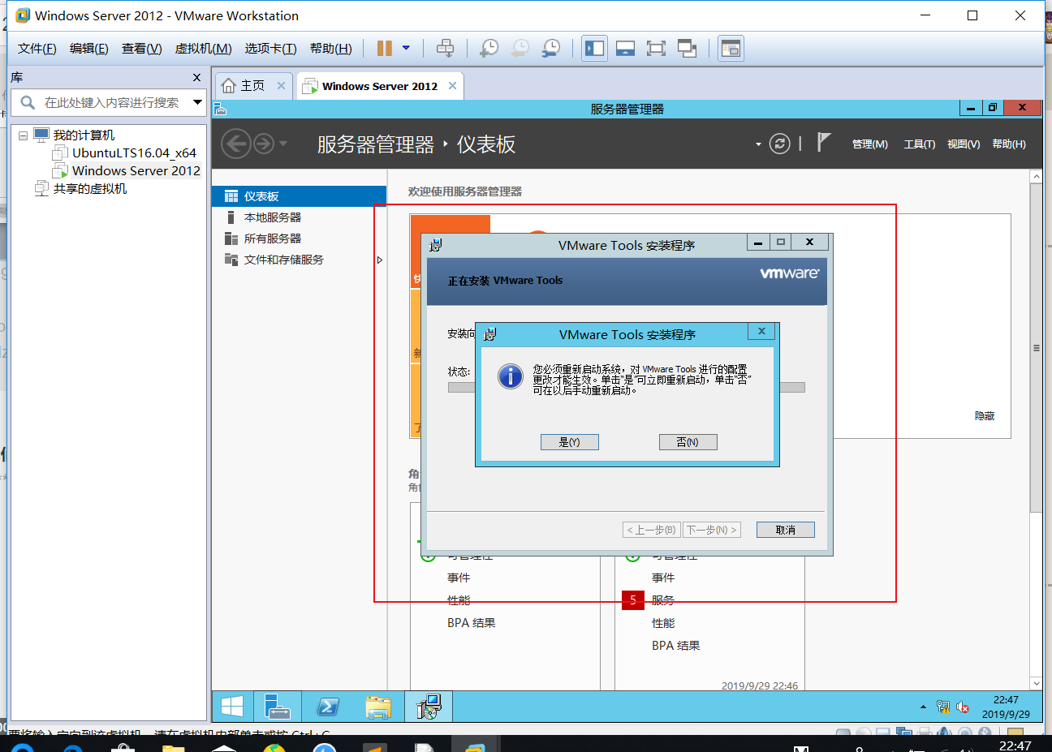Click 是(Y) to restart the system now
The image size is (1052, 752).
click(569, 441)
